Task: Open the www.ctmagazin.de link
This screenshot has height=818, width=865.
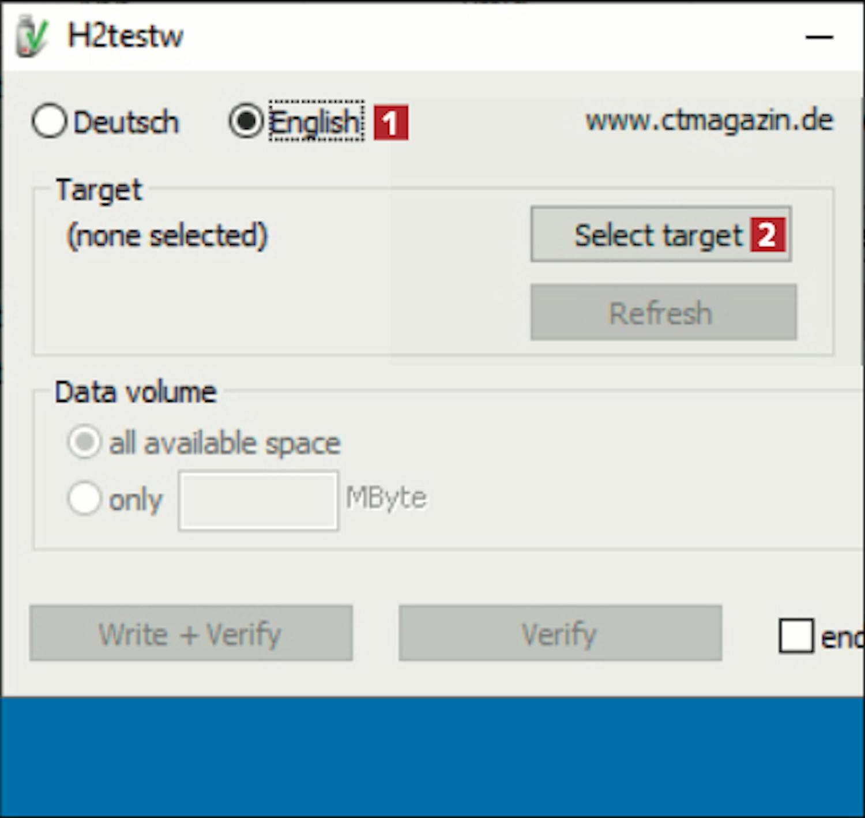Action: pos(709,121)
